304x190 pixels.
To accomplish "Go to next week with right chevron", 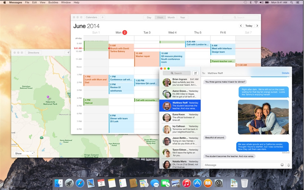I will click(257, 26).
